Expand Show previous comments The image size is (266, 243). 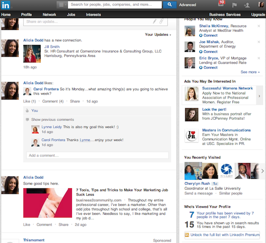[53, 120]
